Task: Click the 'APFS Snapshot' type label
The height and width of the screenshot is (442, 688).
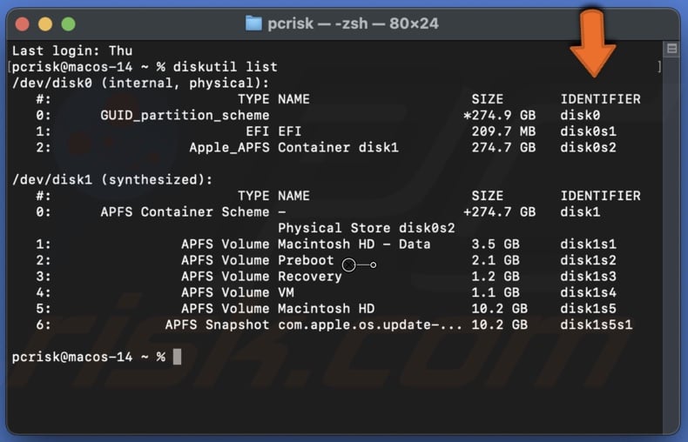Action: pos(217,325)
